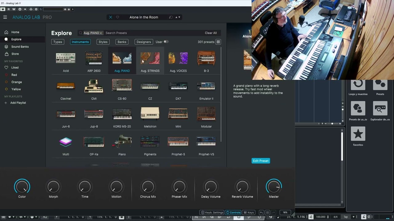Image resolution: width=394 pixels, height=221 pixels.
Task: Open the Orange favorites list
Action: tap(17, 82)
